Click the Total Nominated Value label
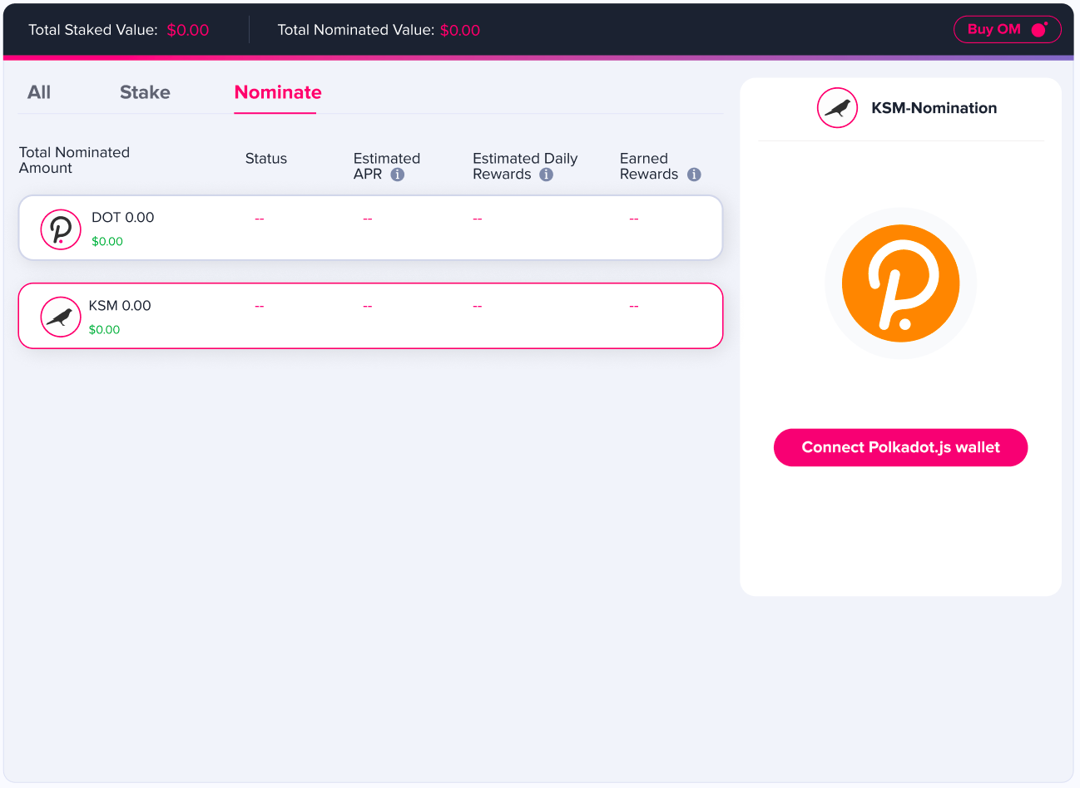 click(356, 30)
